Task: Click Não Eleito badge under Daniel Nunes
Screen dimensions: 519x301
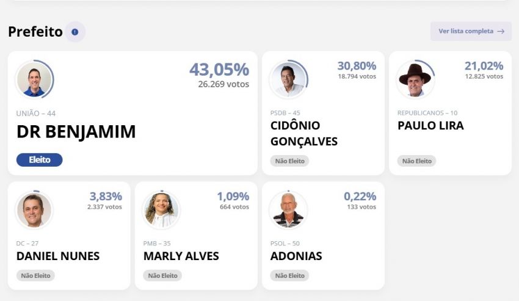Action: [35, 275]
